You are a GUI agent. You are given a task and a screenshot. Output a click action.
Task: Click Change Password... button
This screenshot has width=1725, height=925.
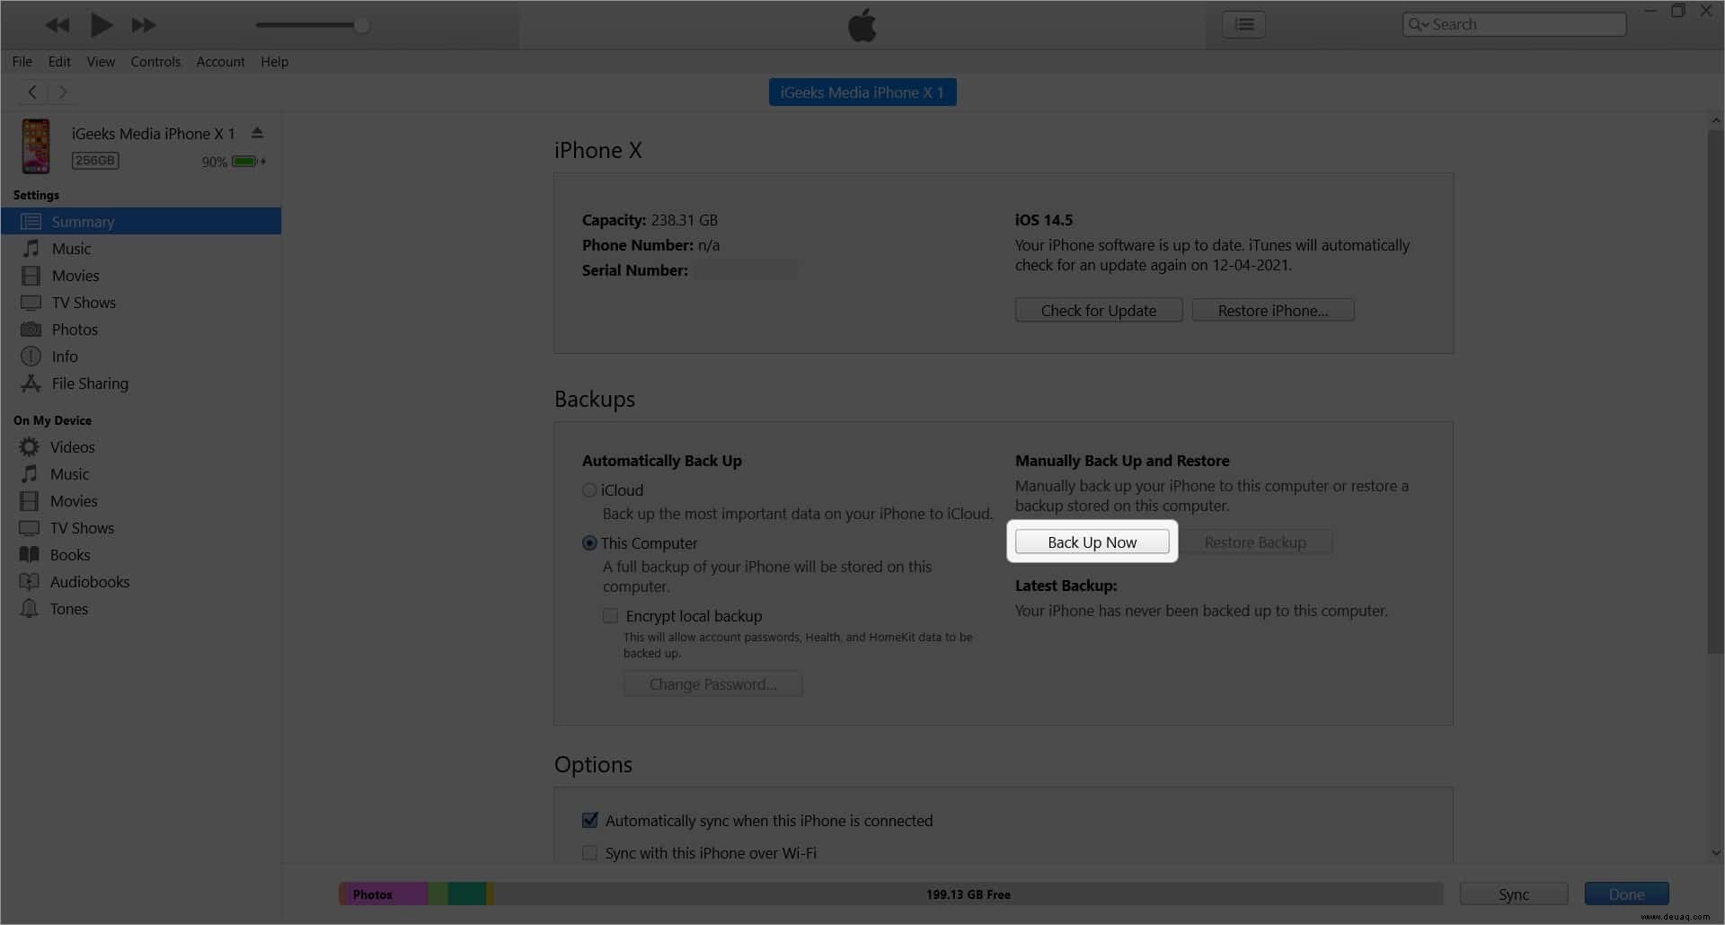pyautogui.click(x=713, y=684)
